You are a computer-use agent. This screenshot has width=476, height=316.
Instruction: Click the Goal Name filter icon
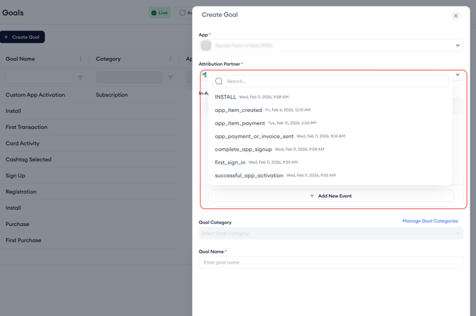pyautogui.click(x=80, y=77)
